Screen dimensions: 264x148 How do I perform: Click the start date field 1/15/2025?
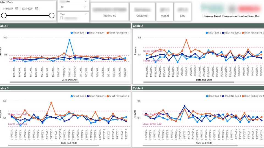pos(8,9)
